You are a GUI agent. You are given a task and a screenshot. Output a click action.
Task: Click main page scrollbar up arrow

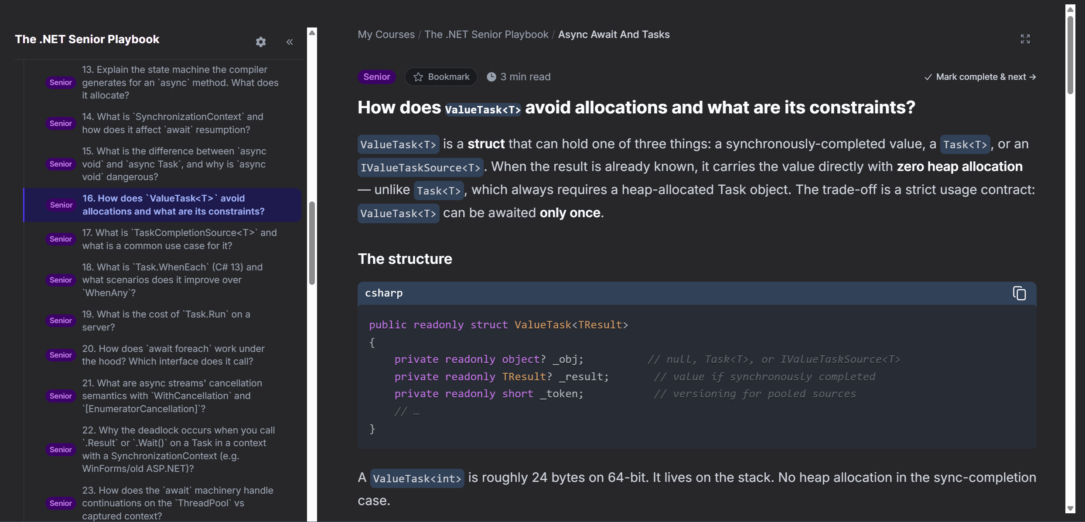(1070, 10)
